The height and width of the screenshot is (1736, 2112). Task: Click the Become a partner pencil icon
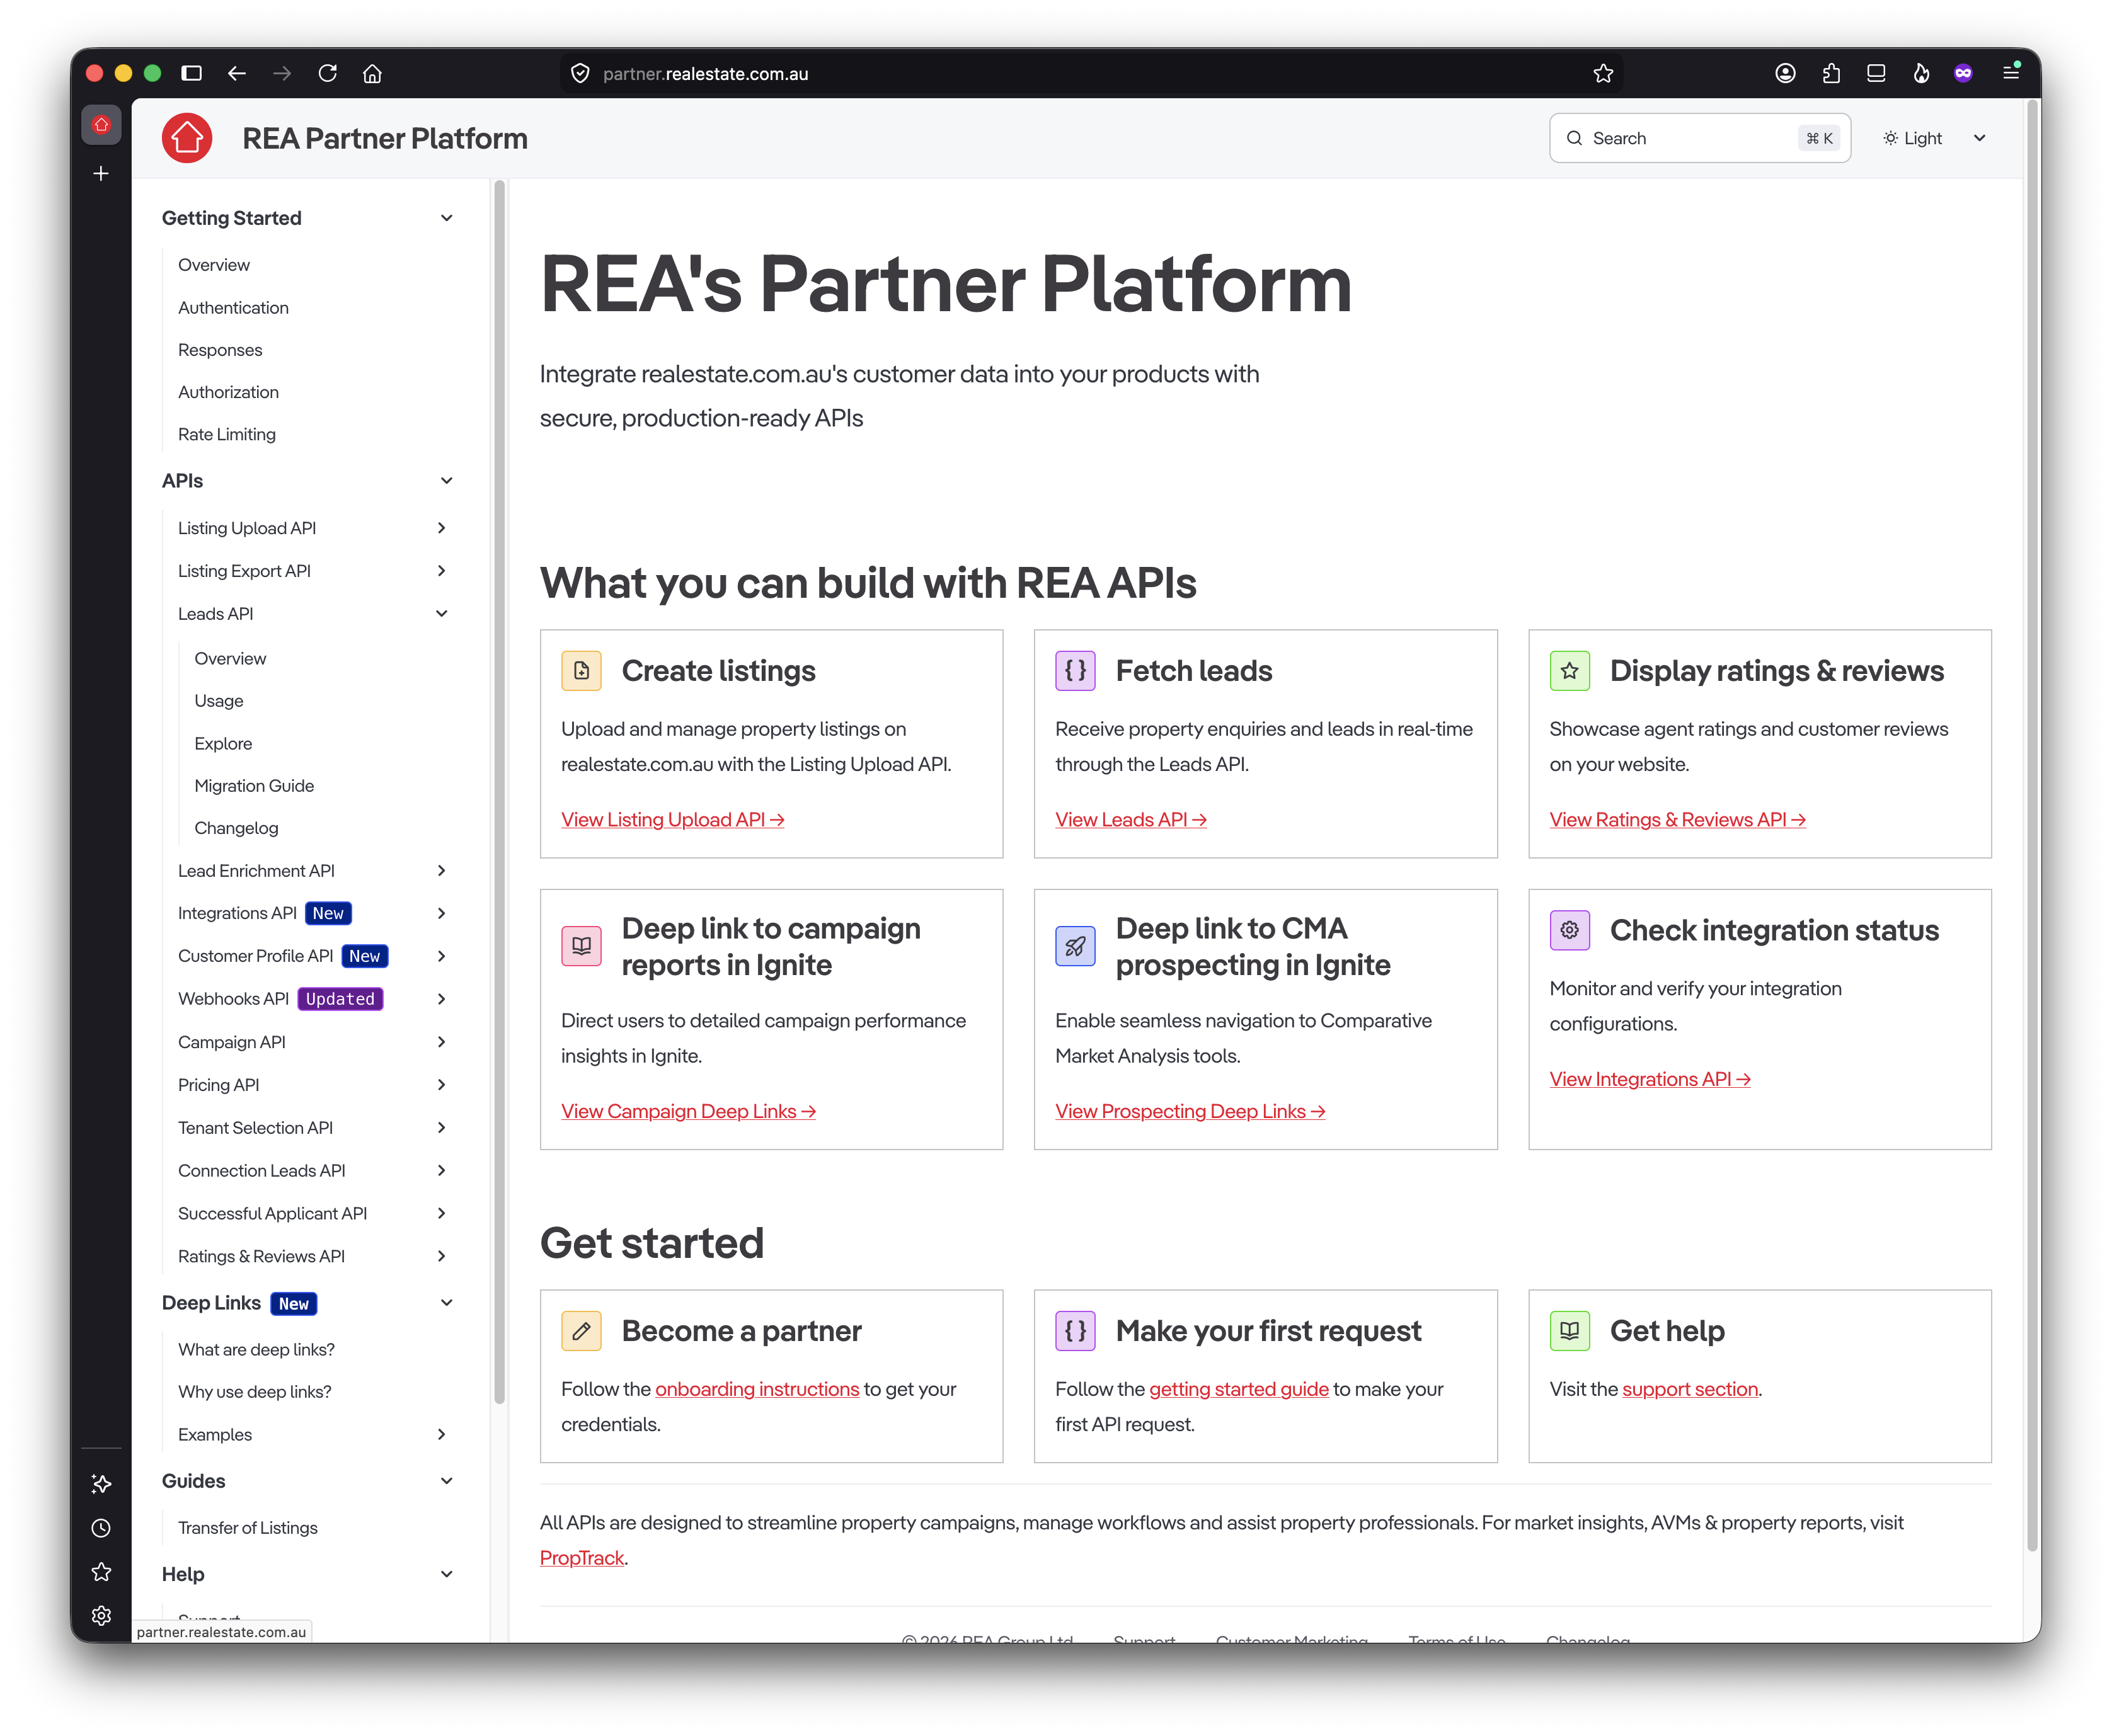coord(582,1331)
